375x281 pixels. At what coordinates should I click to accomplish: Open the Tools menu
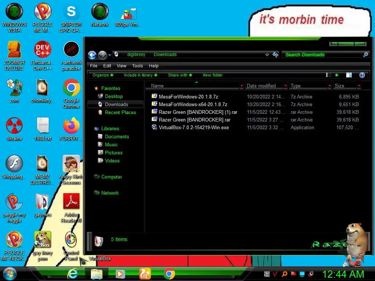coord(138,66)
